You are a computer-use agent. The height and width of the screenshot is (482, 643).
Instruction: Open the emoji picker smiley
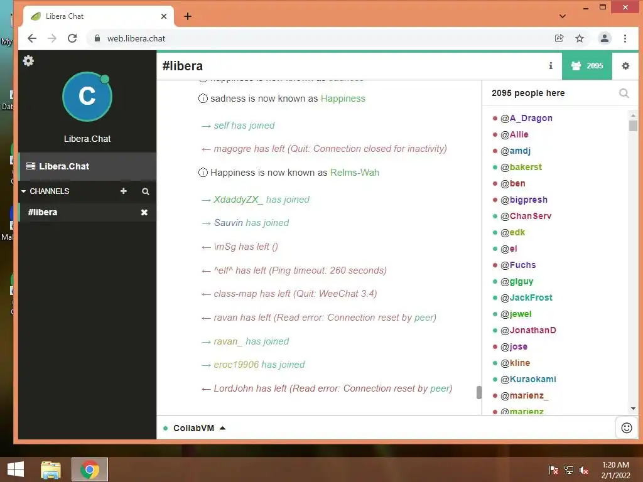(x=627, y=428)
